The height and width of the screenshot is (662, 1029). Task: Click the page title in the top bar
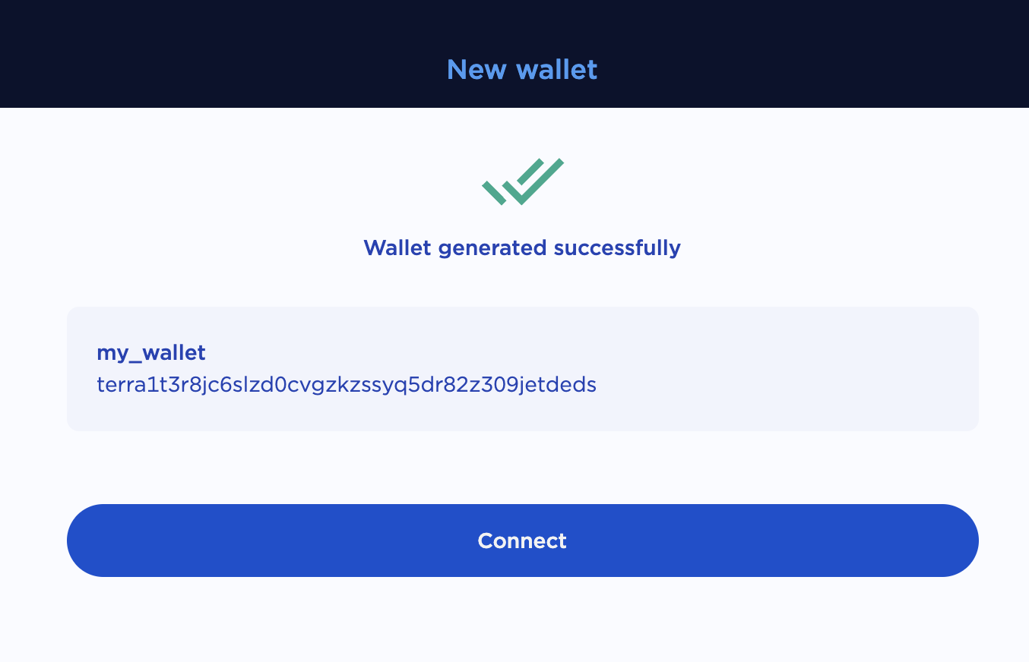point(522,70)
